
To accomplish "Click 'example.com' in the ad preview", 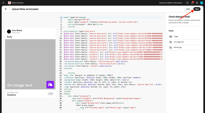I will click(x=13, y=92).
